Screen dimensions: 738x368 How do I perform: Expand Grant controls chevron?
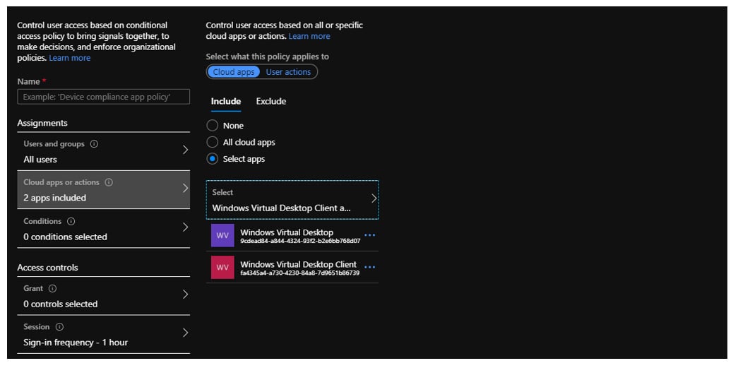click(185, 295)
